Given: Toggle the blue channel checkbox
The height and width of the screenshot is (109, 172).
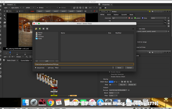Looking at the screenshot, I should (x=143, y=18).
